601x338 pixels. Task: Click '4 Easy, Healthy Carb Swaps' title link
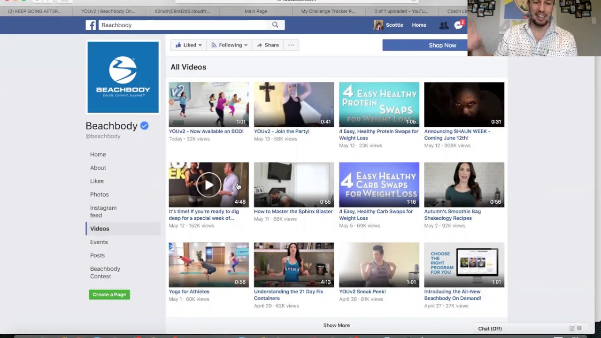pyautogui.click(x=376, y=215)
